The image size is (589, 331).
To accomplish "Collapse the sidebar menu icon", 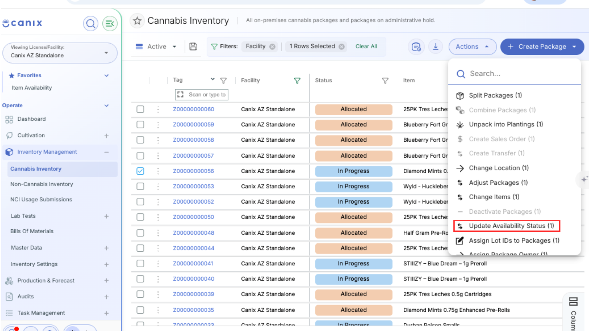I will [110, 23].
